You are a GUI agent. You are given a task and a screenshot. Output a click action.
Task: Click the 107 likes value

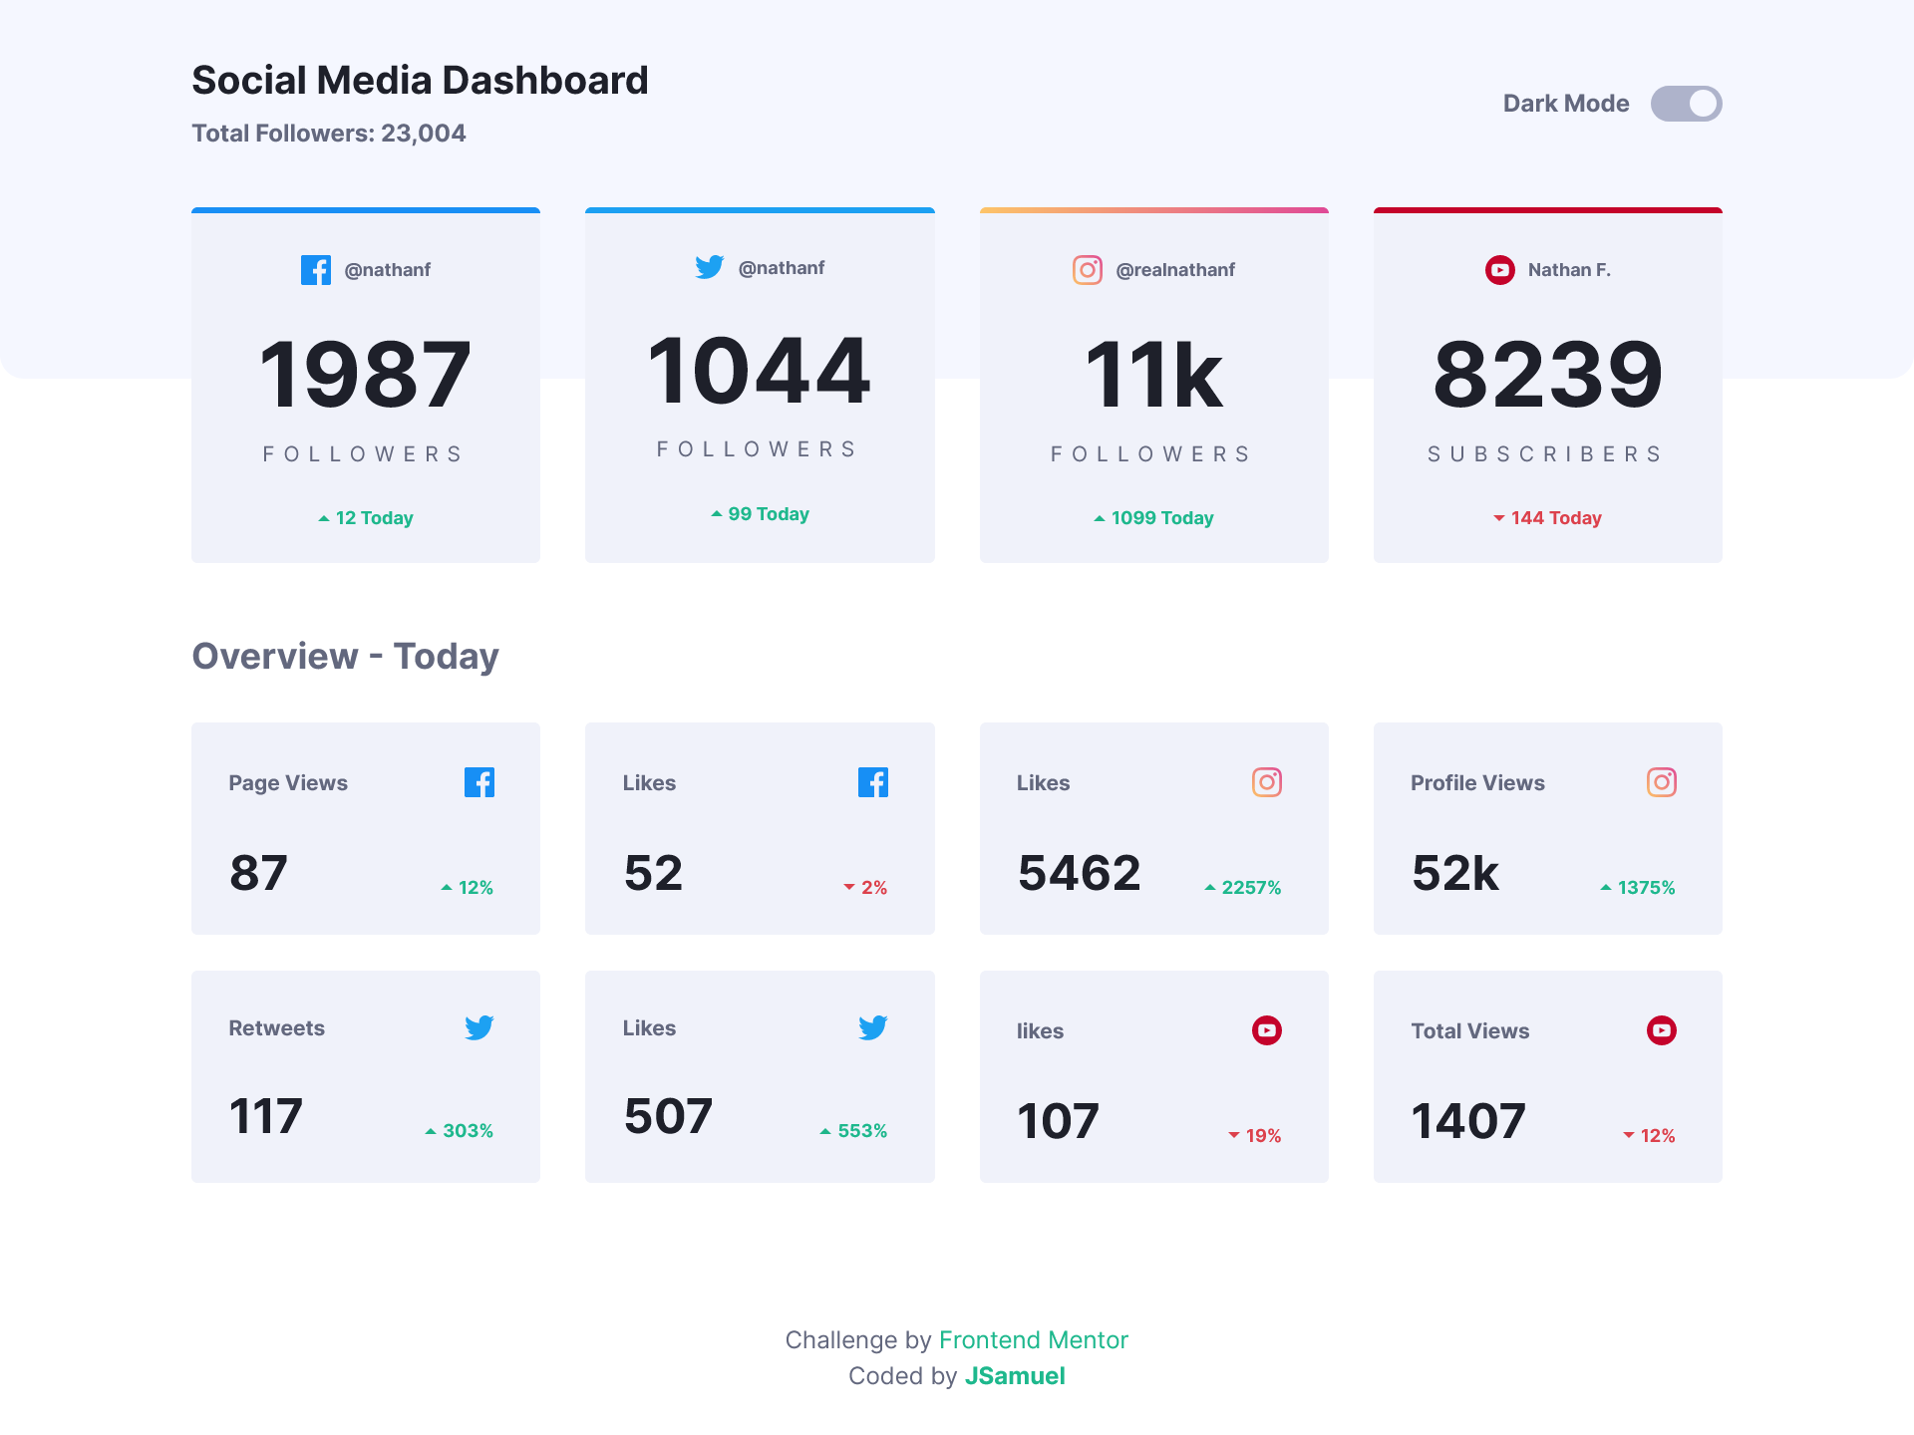1059,1121
